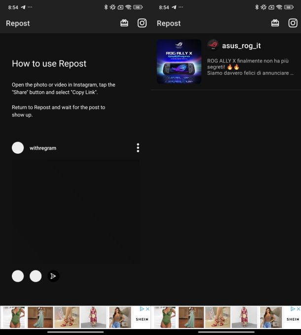Open Instagram icon in left Repost screen

click(142, 23)
